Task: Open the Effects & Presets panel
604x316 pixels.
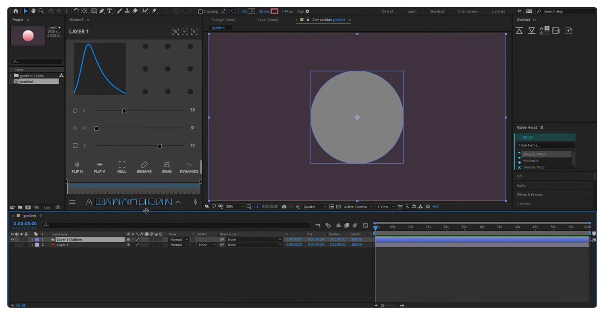Action: 529,195
